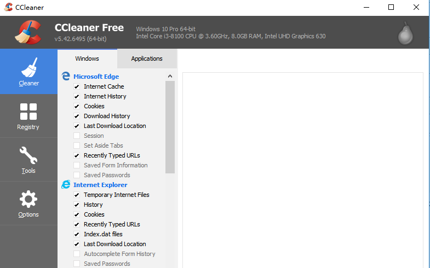This screenshot has width=430, height=268.
Task: Enable Autocomplete Form History checkbox
Action: point(77,254)
